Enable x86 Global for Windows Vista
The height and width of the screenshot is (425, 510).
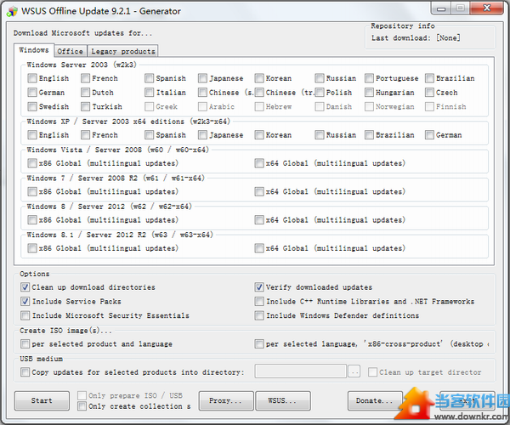(32, 163)
